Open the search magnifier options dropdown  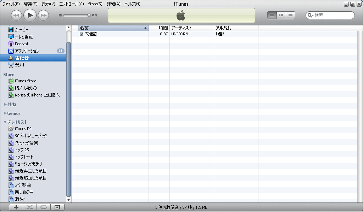click(x=311, y=15)
